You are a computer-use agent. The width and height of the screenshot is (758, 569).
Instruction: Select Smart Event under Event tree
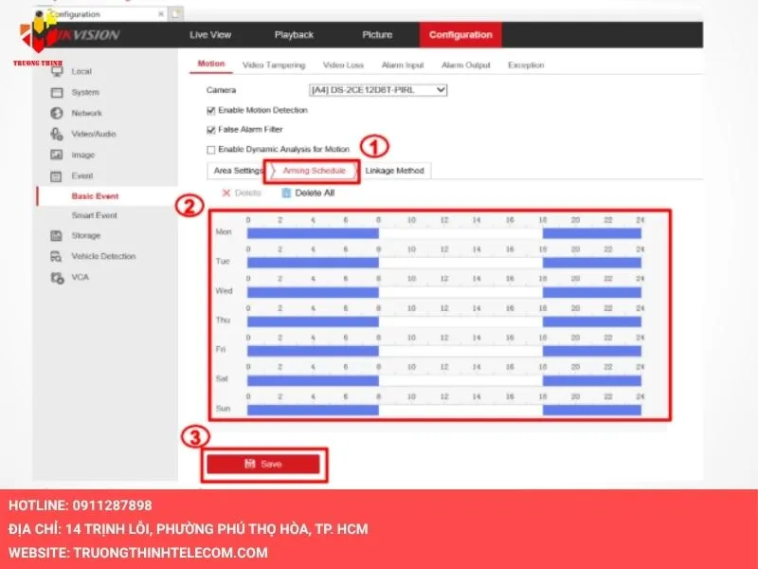coord(94,215)
